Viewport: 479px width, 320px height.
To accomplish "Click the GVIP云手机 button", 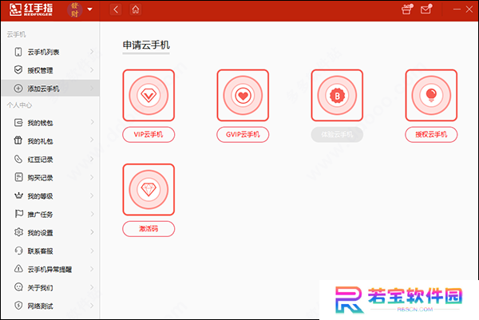I will tap(243, 135).
